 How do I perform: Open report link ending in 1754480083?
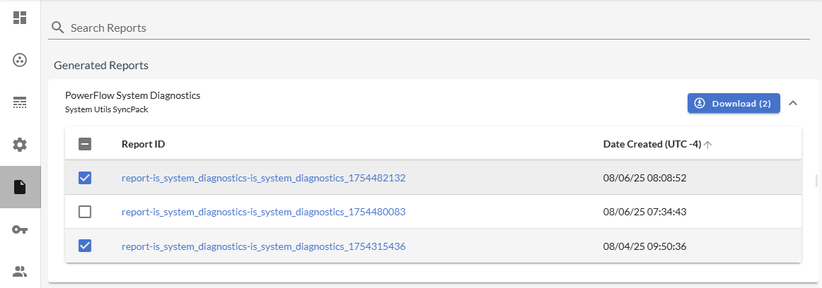coord(263,212)
